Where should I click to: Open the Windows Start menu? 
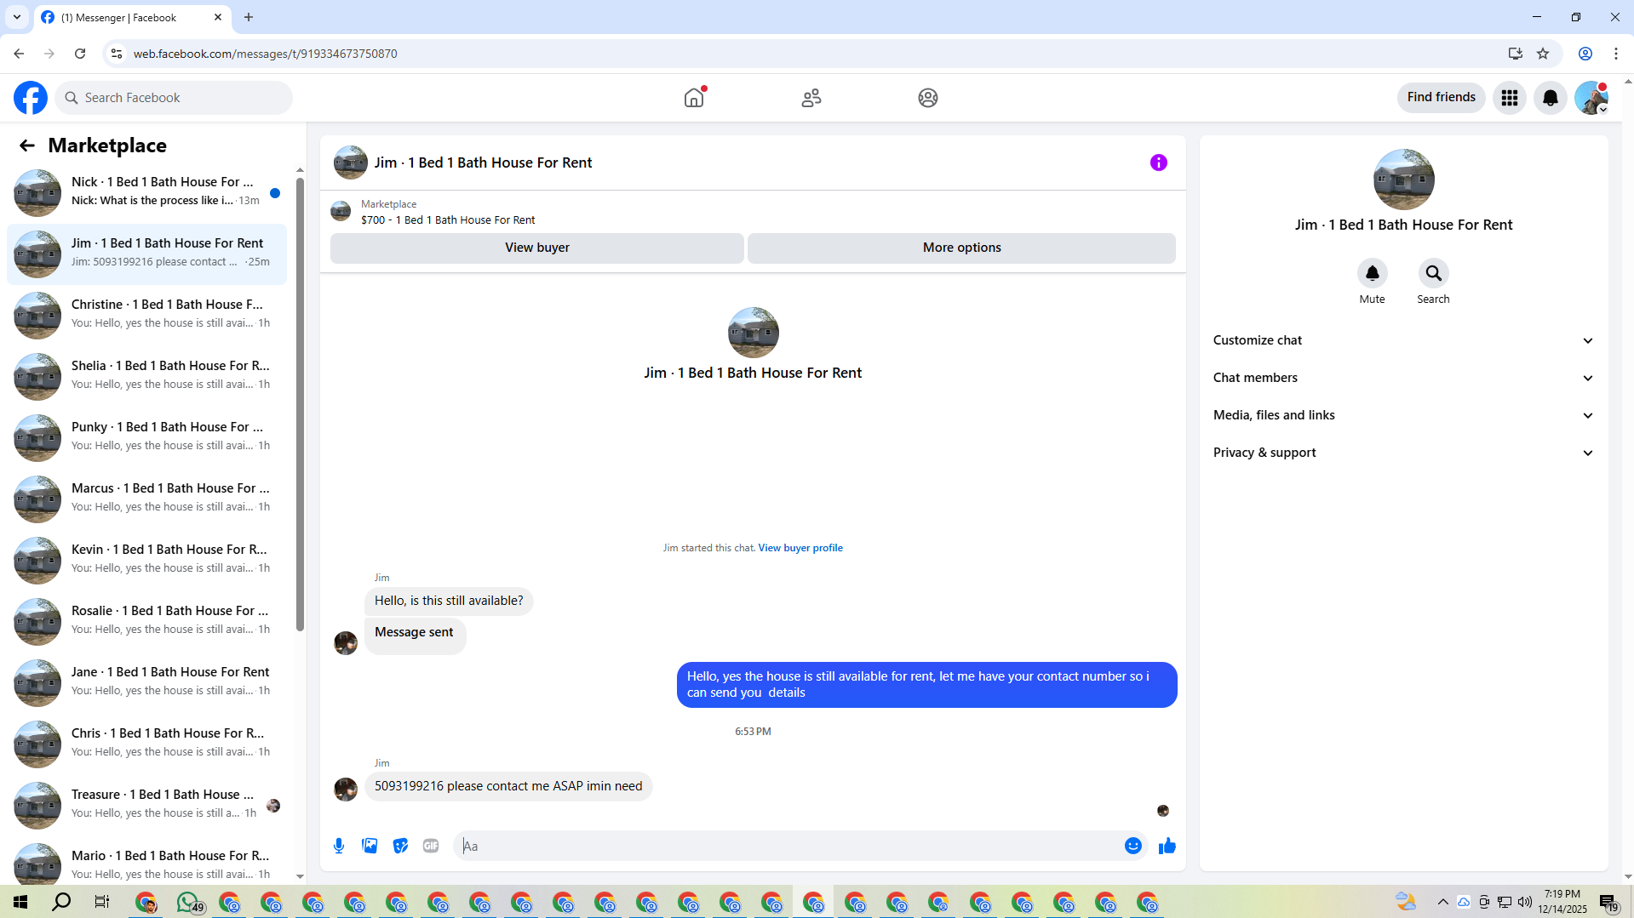(x=20, y=902)
